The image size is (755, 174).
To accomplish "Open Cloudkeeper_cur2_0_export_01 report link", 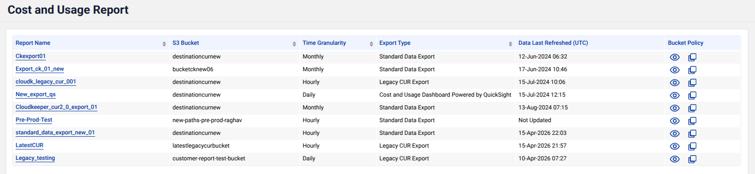I will pos(56,107).
